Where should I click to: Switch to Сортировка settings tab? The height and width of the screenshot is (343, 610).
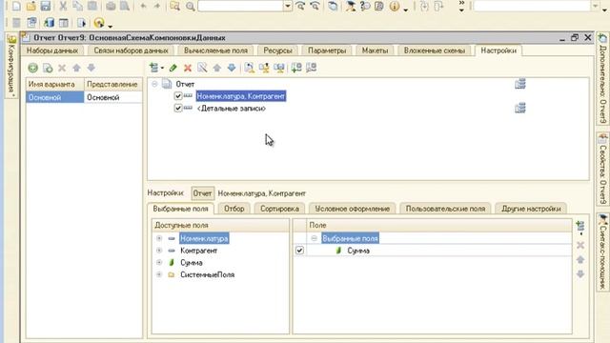click(279, 209)
